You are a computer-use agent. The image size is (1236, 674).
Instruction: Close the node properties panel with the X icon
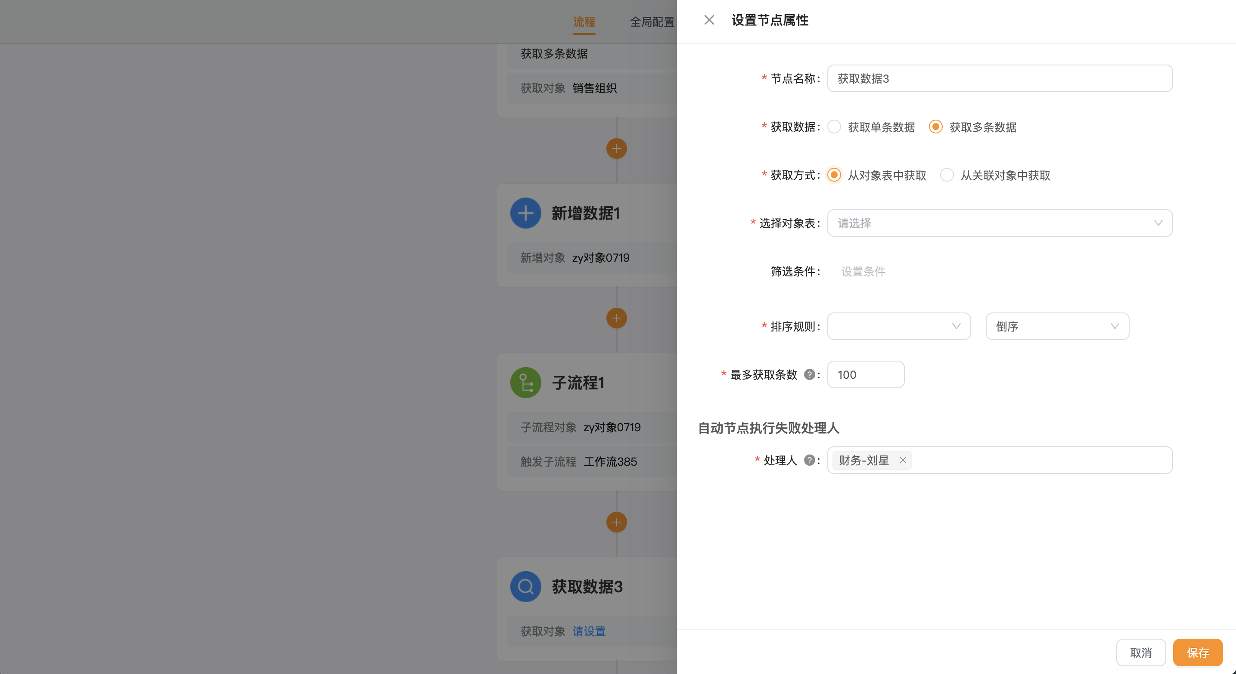[x=709, y=20]
